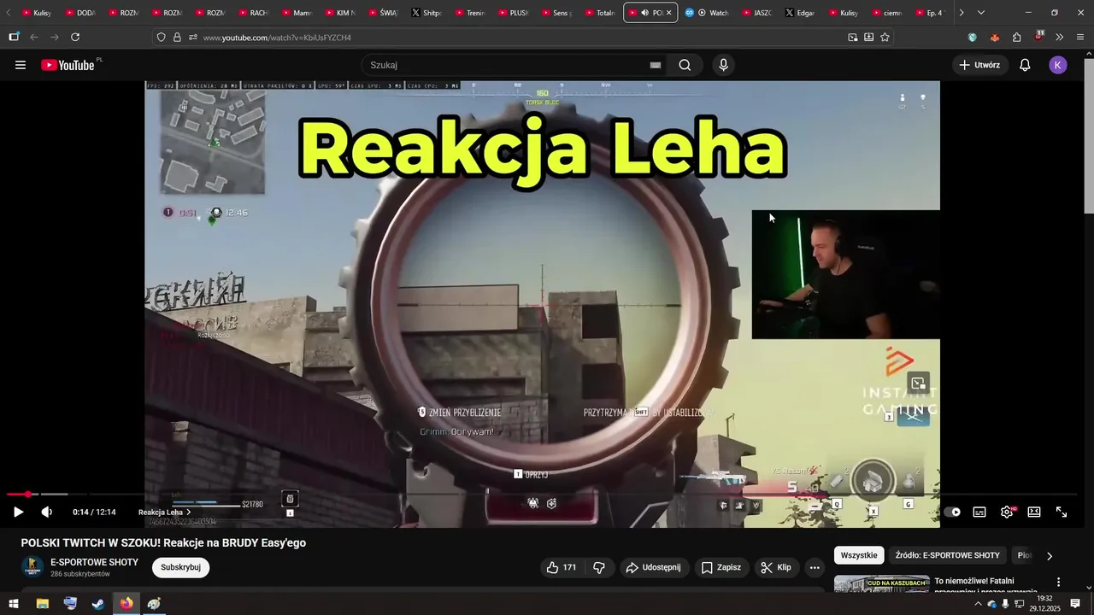Open the E-SPORTOWE SHOTY channel name
Image resolution: width=1094 pixels, height=615 pixels.
point(94,562)
